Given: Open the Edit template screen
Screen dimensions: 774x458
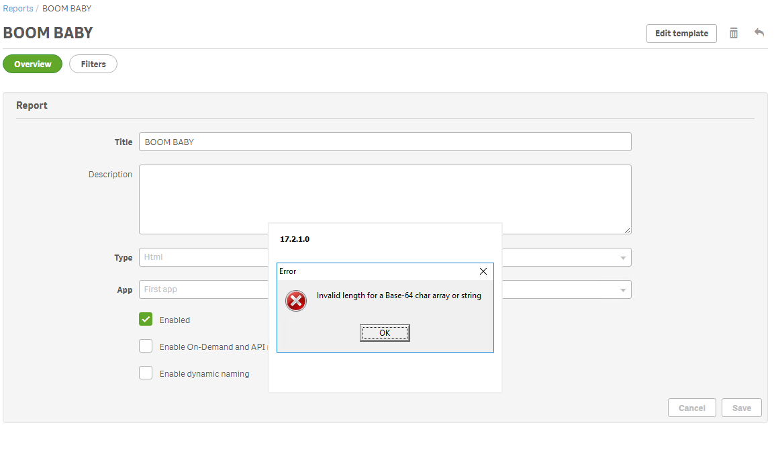Looking at the screenshot, I should click(x=681, y=33).
